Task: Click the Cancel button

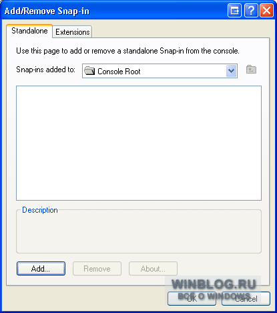Action: coord(246,298)
